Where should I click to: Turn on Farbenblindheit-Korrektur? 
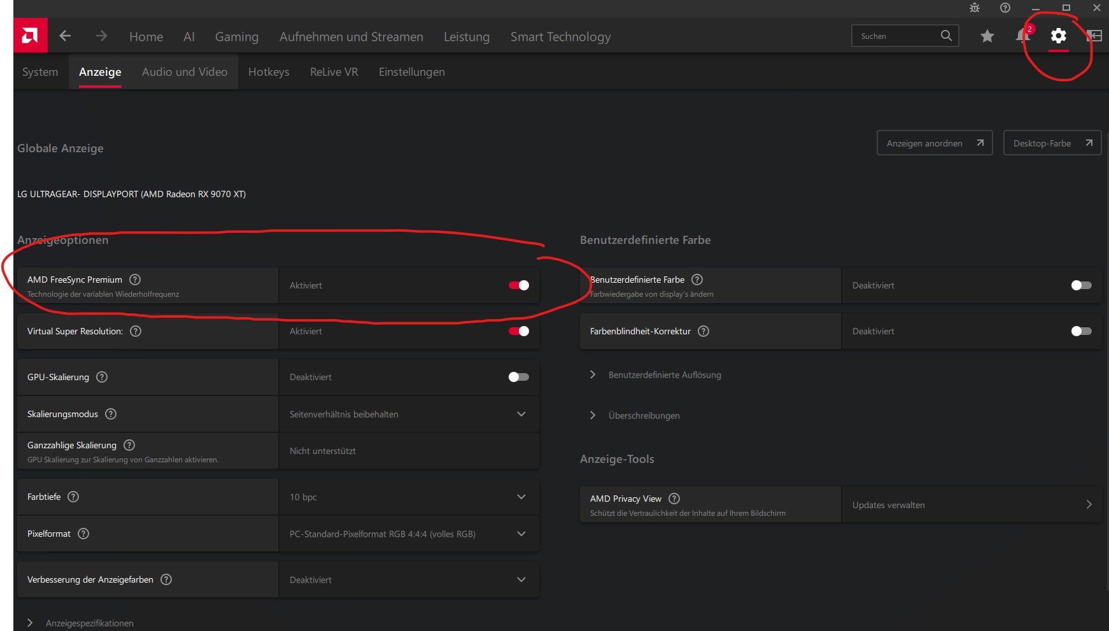(x=1081, y=331)
